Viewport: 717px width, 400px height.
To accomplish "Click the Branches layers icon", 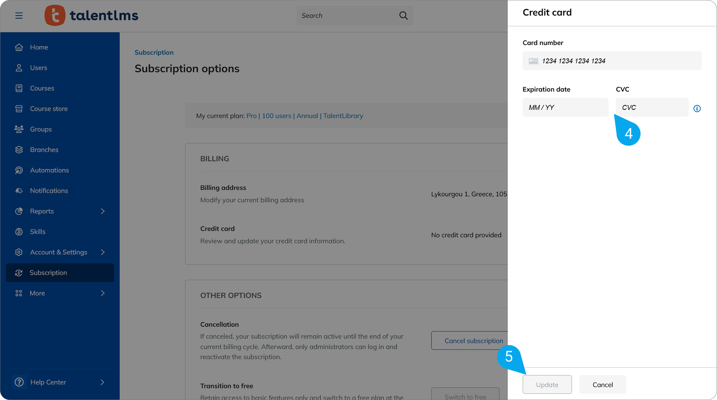I will pyautogui.click(x=19, y=150).
